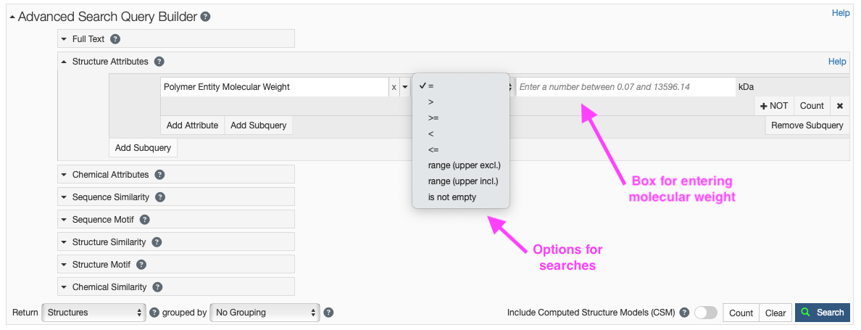Click help icon next to Full Text
861x330 pixels.
point(115,39)
